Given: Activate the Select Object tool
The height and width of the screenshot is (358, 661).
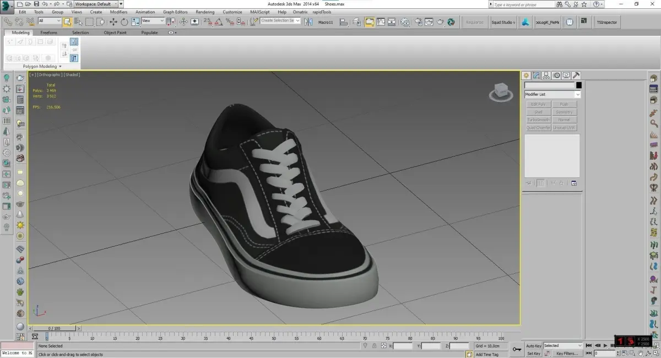Looking at the screenshot, I should tap(67, 22).
